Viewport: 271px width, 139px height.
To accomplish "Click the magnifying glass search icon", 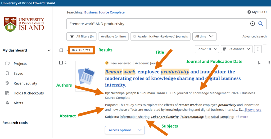I will click(261, 24).
